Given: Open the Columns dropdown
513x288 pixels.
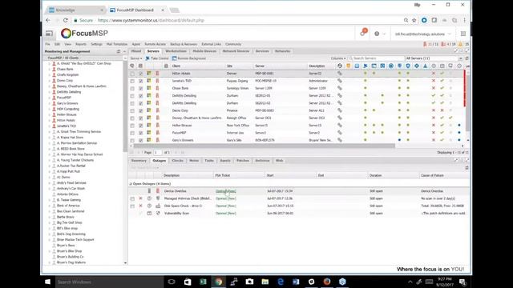Looking at the screenshot, I should pos(338,58).
